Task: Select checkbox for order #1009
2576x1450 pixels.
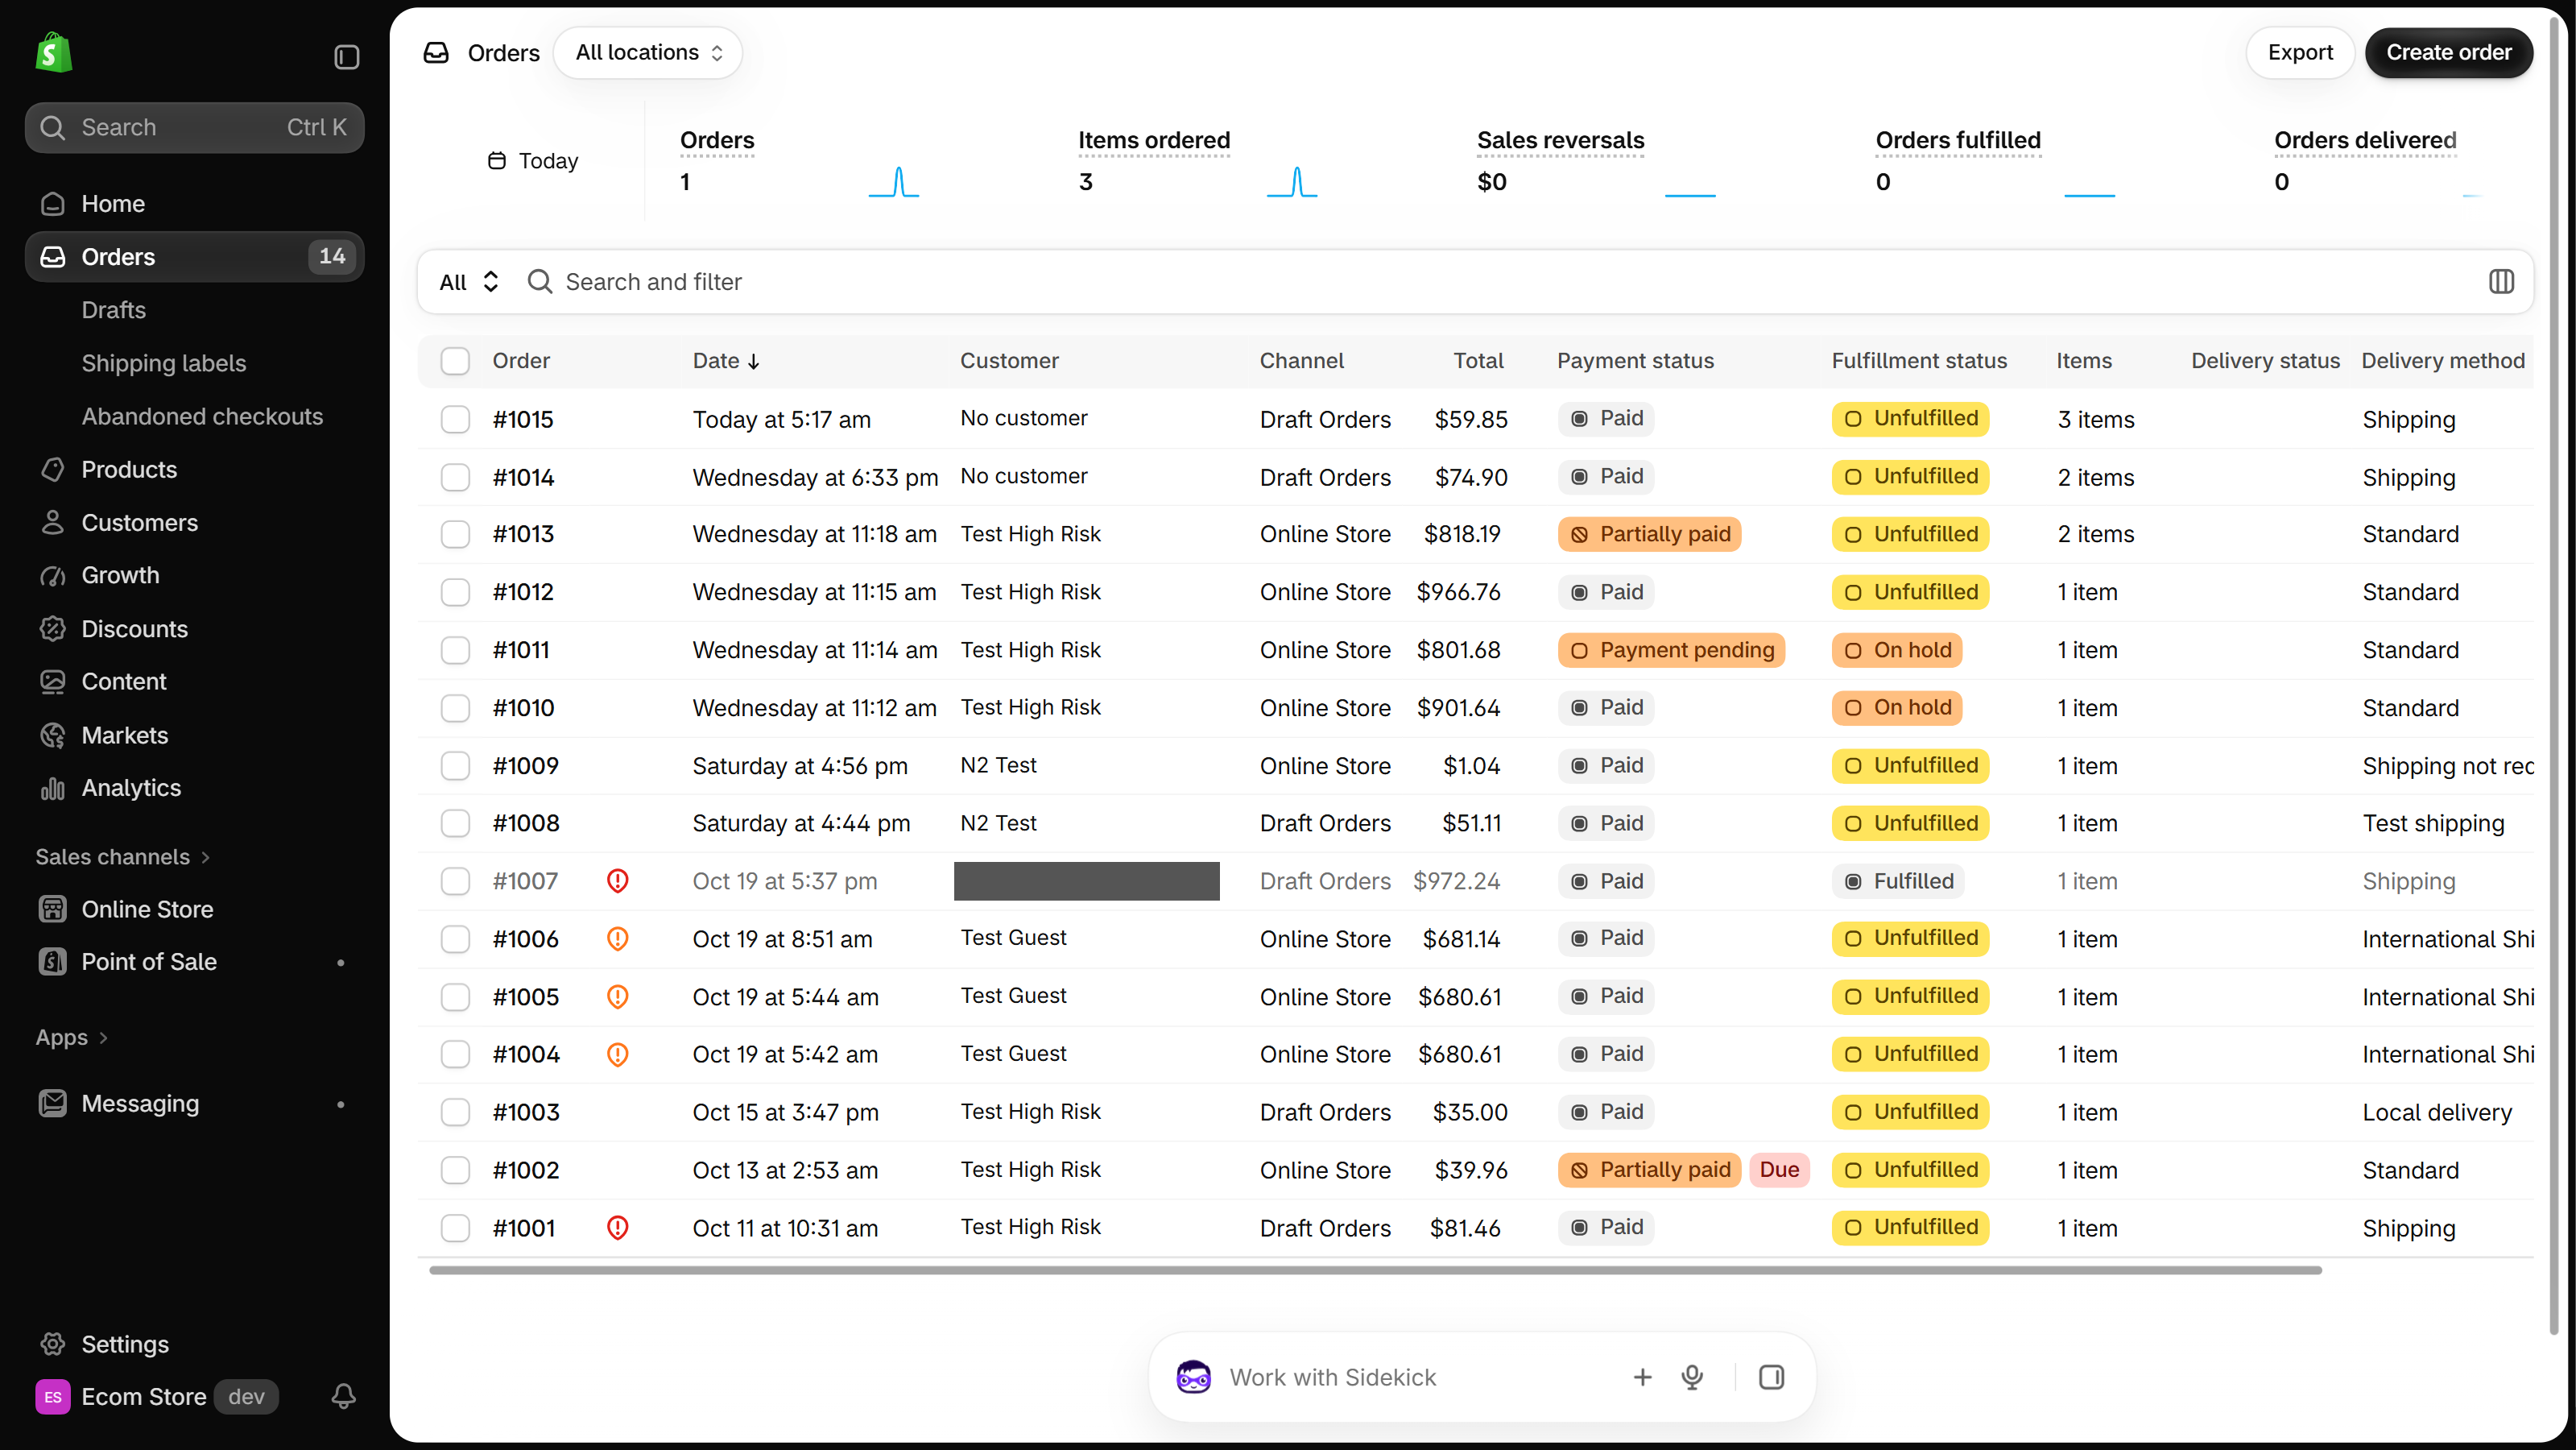Action: [455, 765]
